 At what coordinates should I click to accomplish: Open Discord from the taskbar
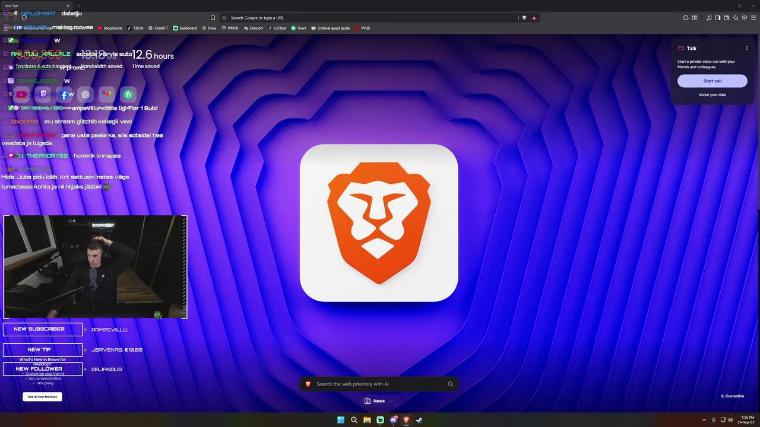[x=393, y=420]
